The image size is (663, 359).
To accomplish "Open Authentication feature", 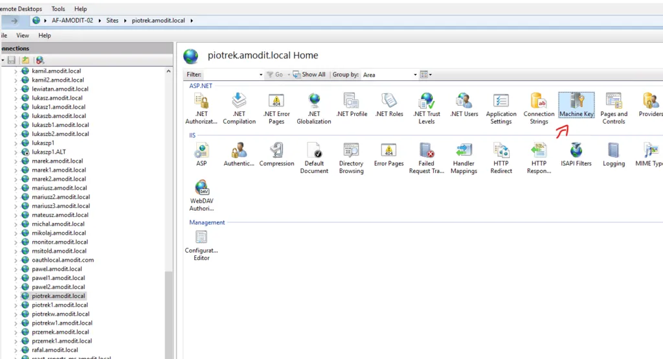I will pos(239,154).
